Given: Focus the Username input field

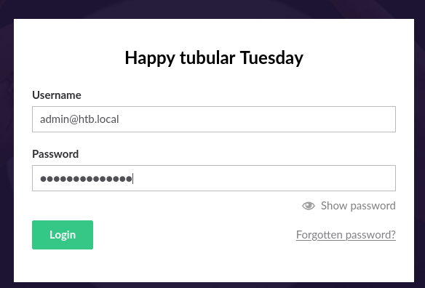Looking at the screenshot, I should coord(214,119).
